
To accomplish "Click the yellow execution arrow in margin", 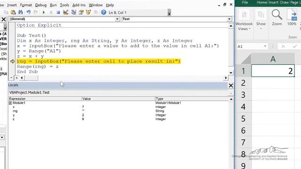I will [x=13, y=61].
